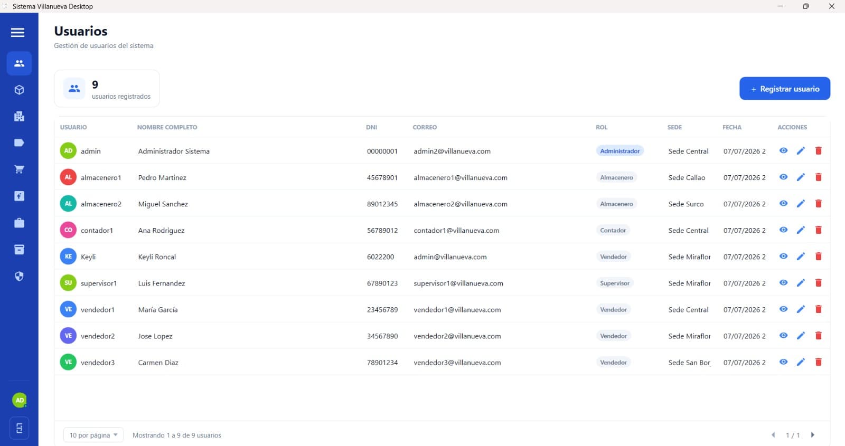Go to next page arrow
The height and width of the screenshot is (446, 845).
[813, 435]
